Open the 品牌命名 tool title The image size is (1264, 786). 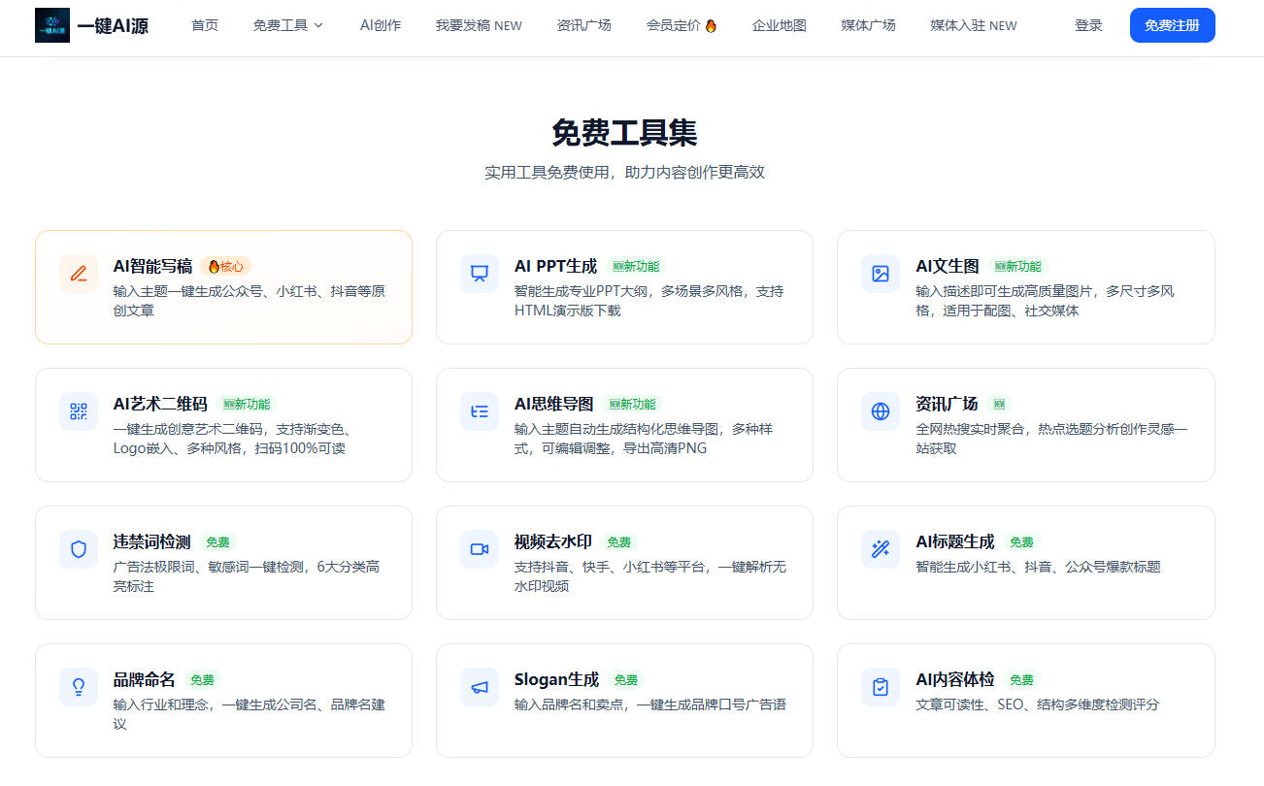145,679
